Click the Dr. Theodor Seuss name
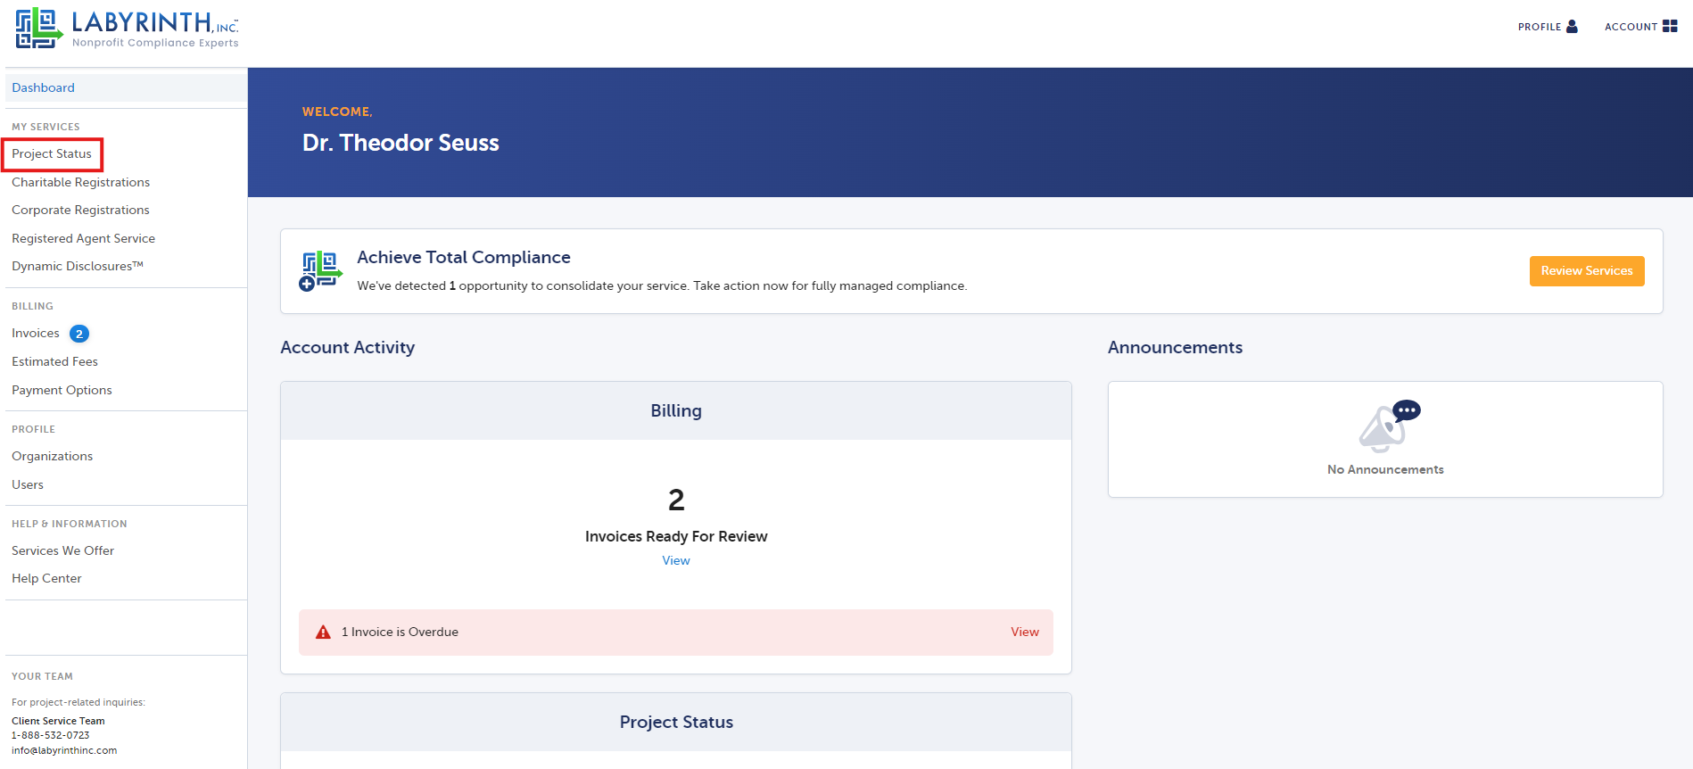This screenshot has width=1693, height=769. [x=401, y=143]
